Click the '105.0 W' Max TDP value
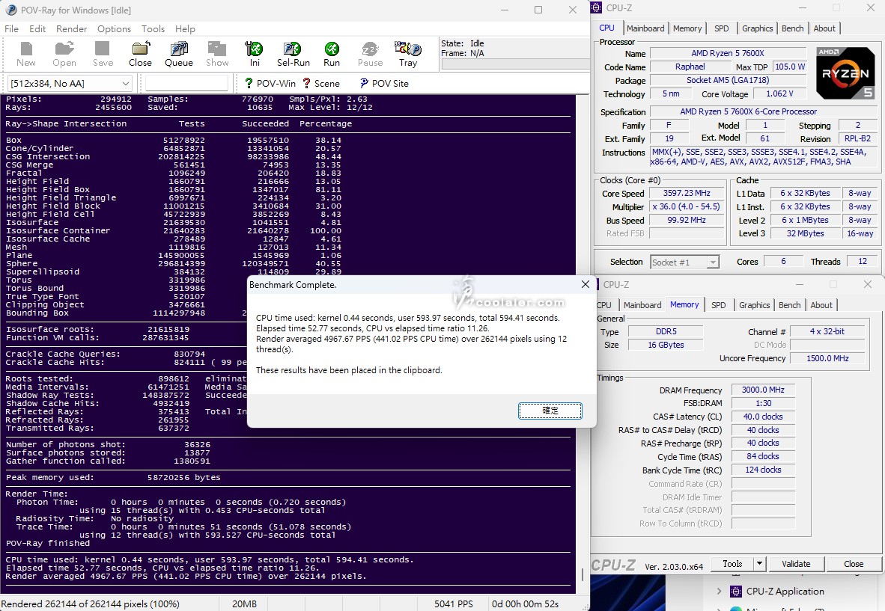 pos(790,67)
